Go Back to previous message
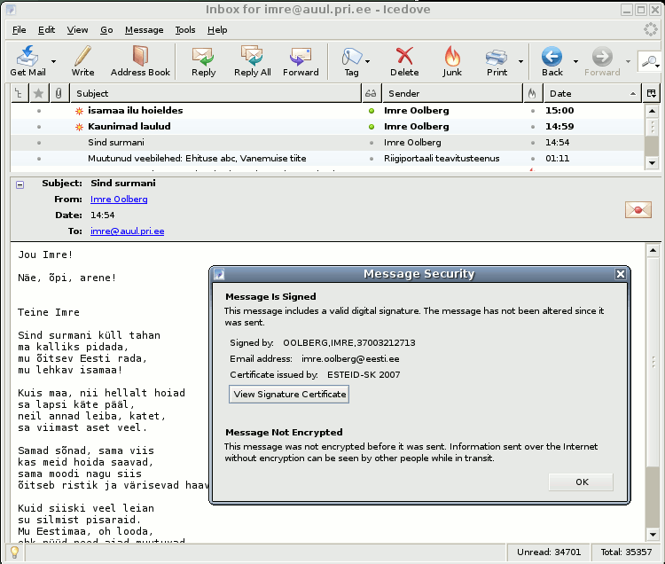 [552, 61]
